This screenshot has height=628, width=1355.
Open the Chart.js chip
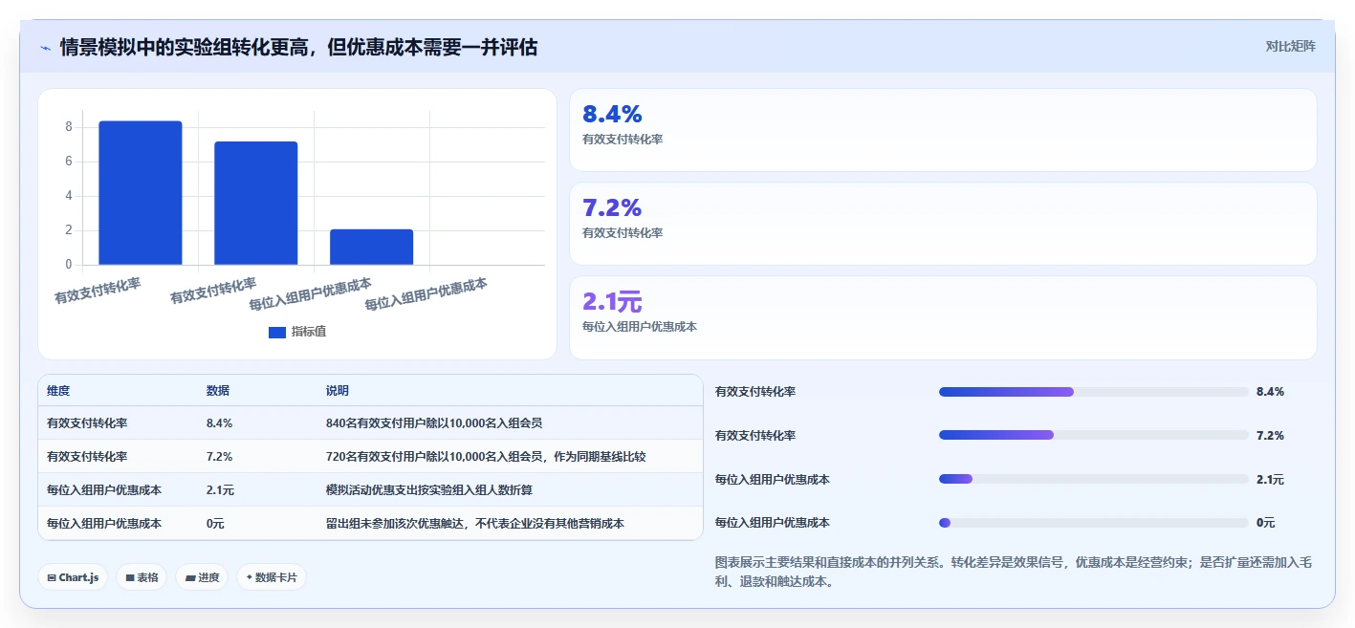(73, 577)
